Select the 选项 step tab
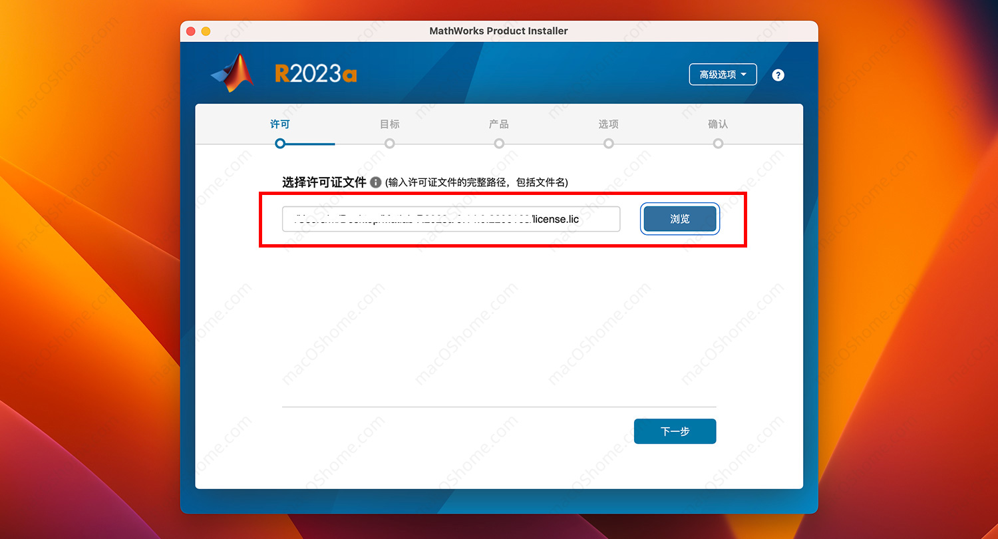This screenshot has width=998, height=539. pos(608,124)
